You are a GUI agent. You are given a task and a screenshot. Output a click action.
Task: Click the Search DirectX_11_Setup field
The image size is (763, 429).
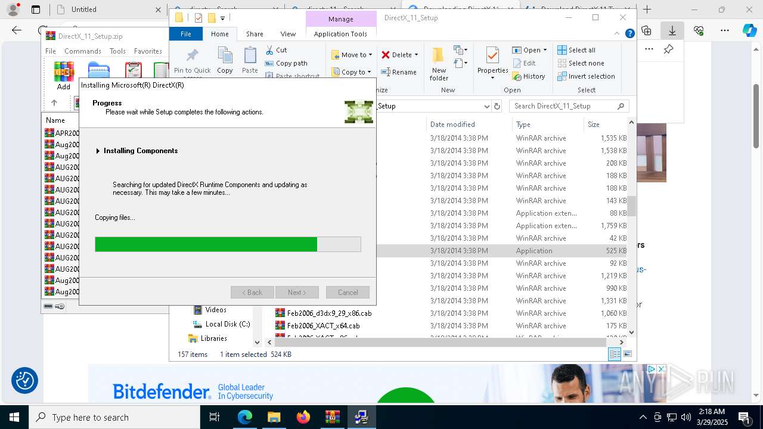569,106
